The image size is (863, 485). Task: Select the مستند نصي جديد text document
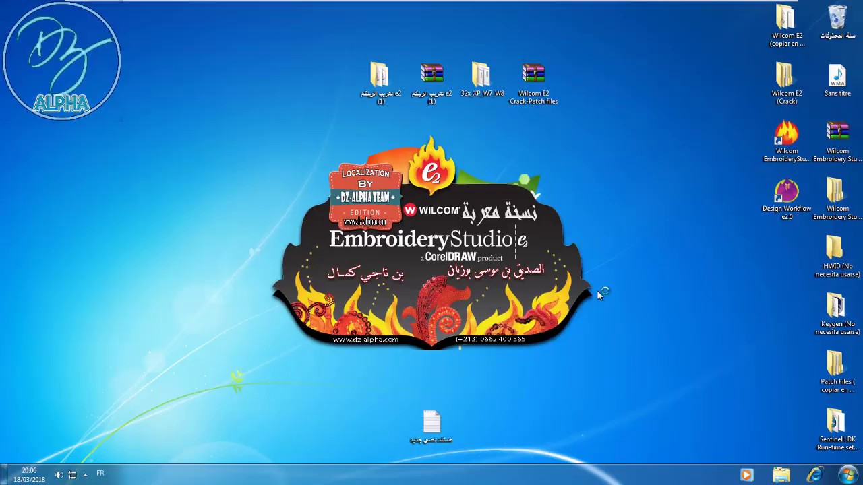[431, 426]
